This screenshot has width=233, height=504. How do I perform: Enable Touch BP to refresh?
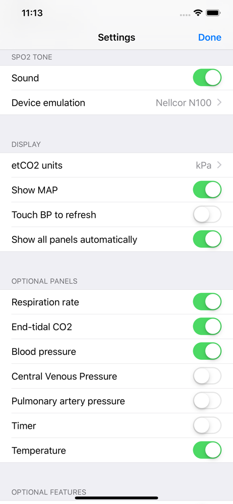[207, 214]
